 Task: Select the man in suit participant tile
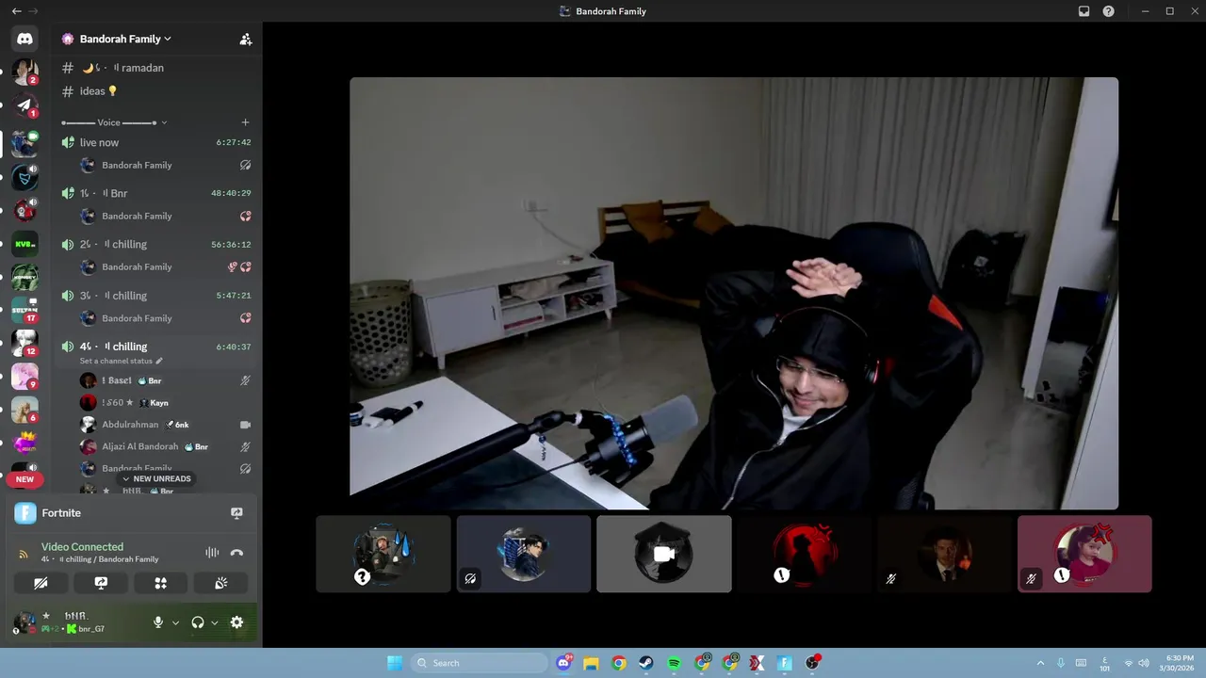point(944,554)
